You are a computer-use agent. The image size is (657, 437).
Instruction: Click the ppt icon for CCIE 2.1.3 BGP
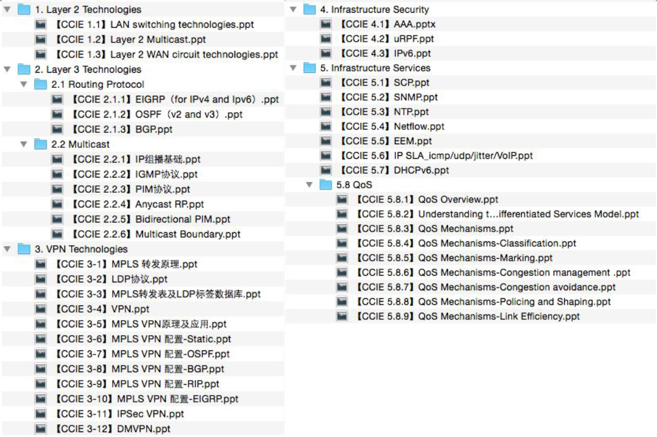click(57, 129)
